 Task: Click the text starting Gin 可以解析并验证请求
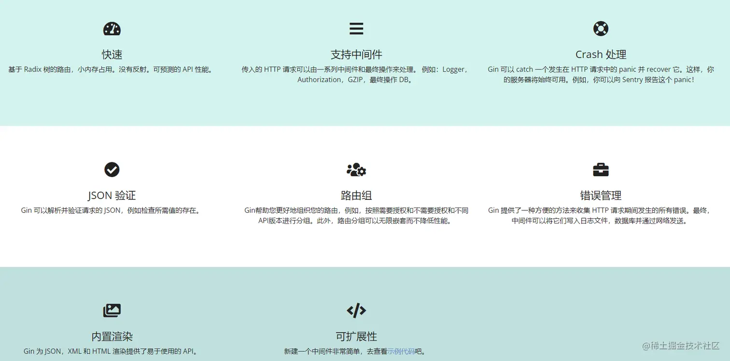tap(112, 210)
